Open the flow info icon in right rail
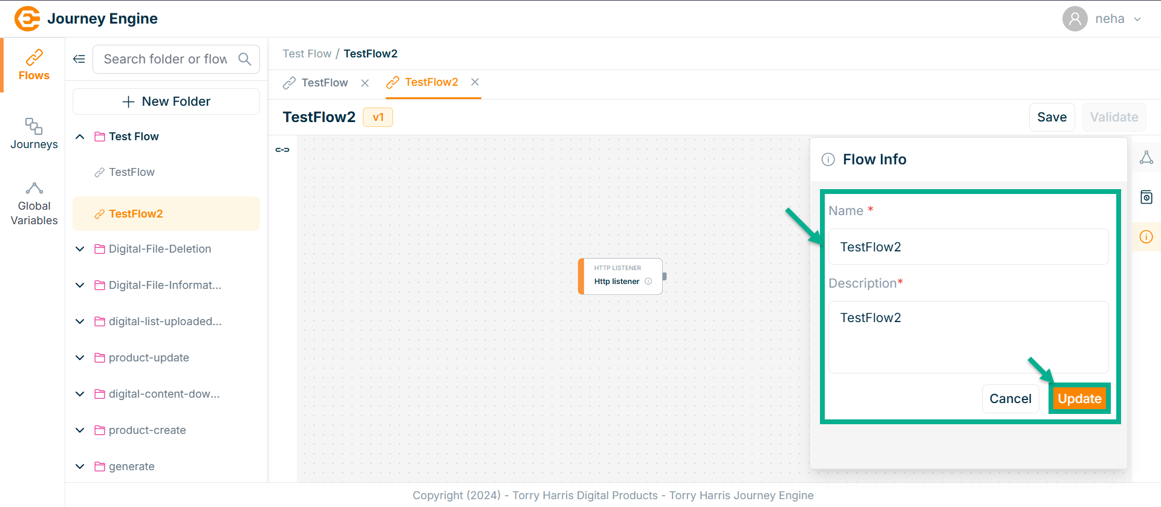 1146,237
